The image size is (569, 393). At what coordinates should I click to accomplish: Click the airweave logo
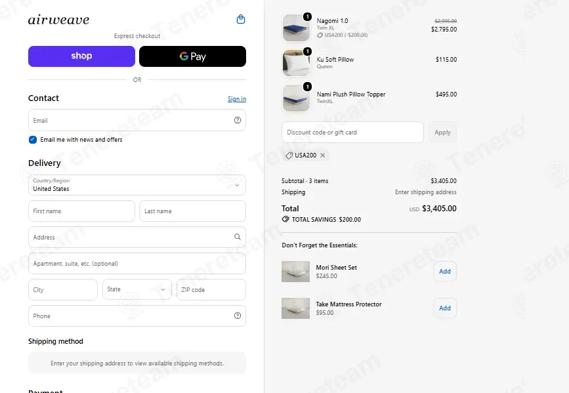tap(59, 20)
